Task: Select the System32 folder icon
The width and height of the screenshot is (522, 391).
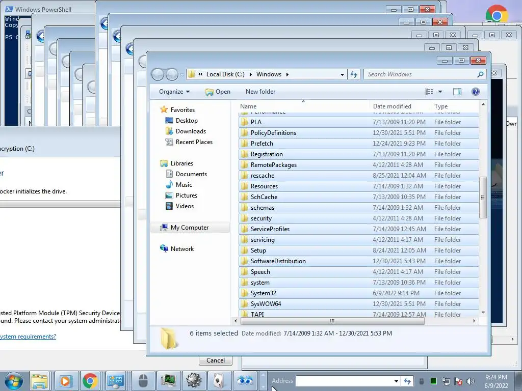Action: tap(244, 293)
